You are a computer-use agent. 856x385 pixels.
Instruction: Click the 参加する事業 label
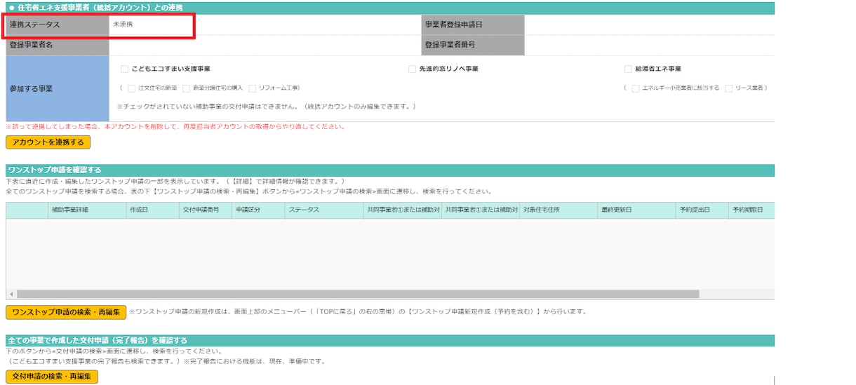point(31,89)
